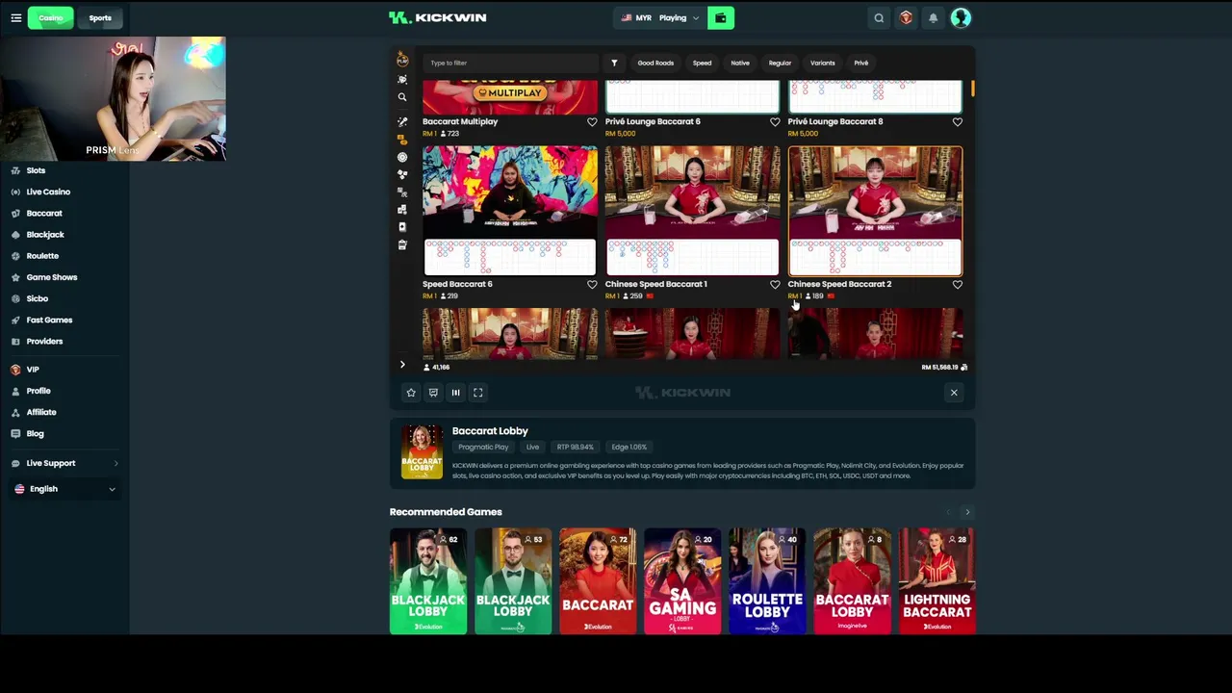Open the Chinese Speed Baccarat 2 table

(x=875, y=211)
